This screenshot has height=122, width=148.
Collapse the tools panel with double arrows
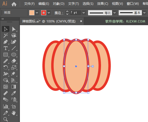point(3,19)
